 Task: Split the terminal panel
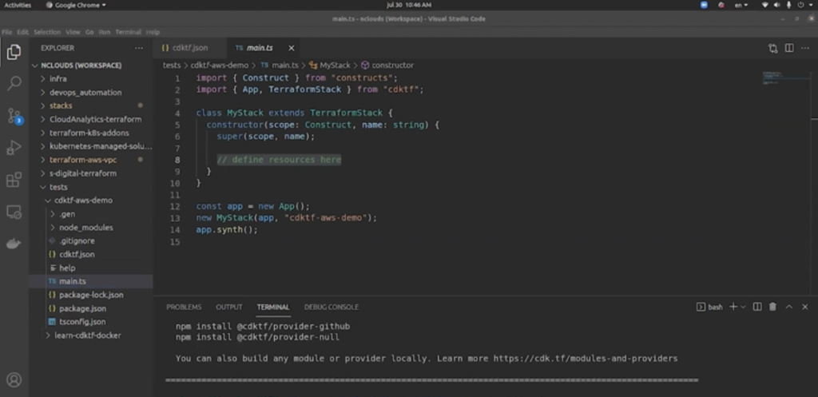tap(757, 307)
